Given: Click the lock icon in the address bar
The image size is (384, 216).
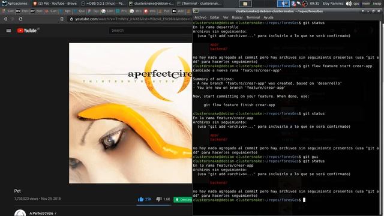Looking at the screenshot, I should 71,19.
